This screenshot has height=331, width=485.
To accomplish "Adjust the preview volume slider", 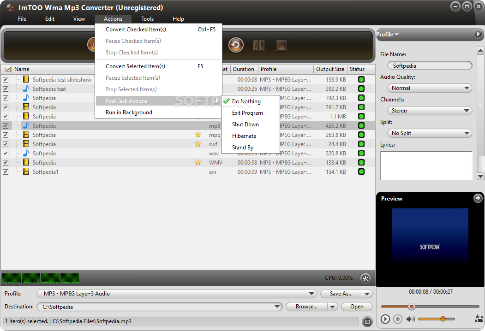I will [x=437, y=319].
